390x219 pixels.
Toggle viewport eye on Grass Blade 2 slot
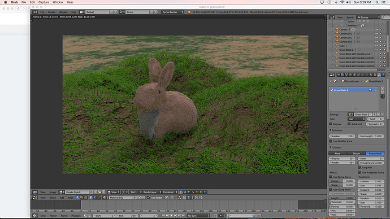[376, 90]
